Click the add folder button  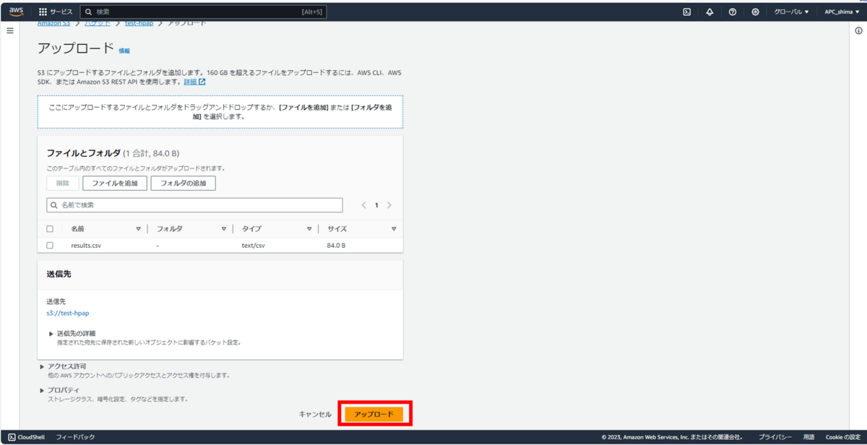click(x=183, y=183)
